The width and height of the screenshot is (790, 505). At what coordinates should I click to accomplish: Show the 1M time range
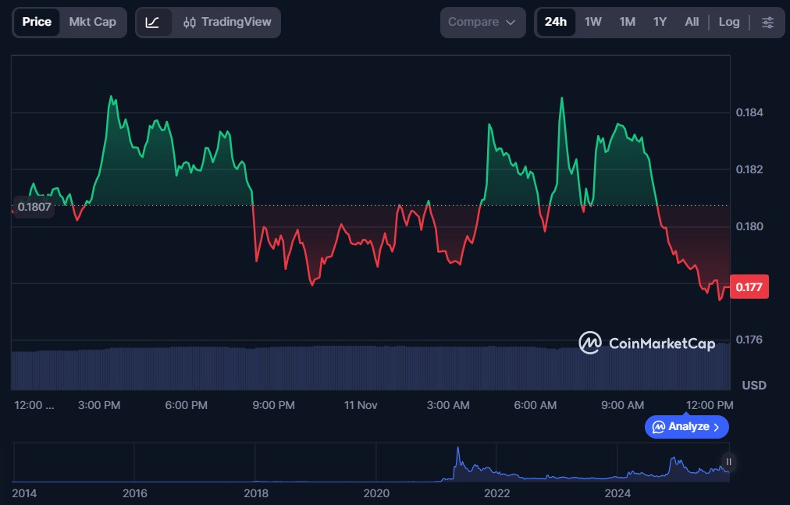[x=627, y=23]
